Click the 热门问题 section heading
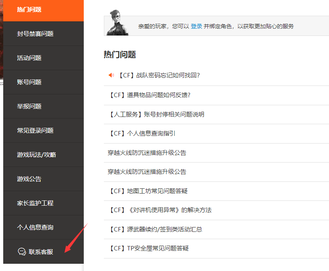329x271 pixels. (x=120, y=54)
